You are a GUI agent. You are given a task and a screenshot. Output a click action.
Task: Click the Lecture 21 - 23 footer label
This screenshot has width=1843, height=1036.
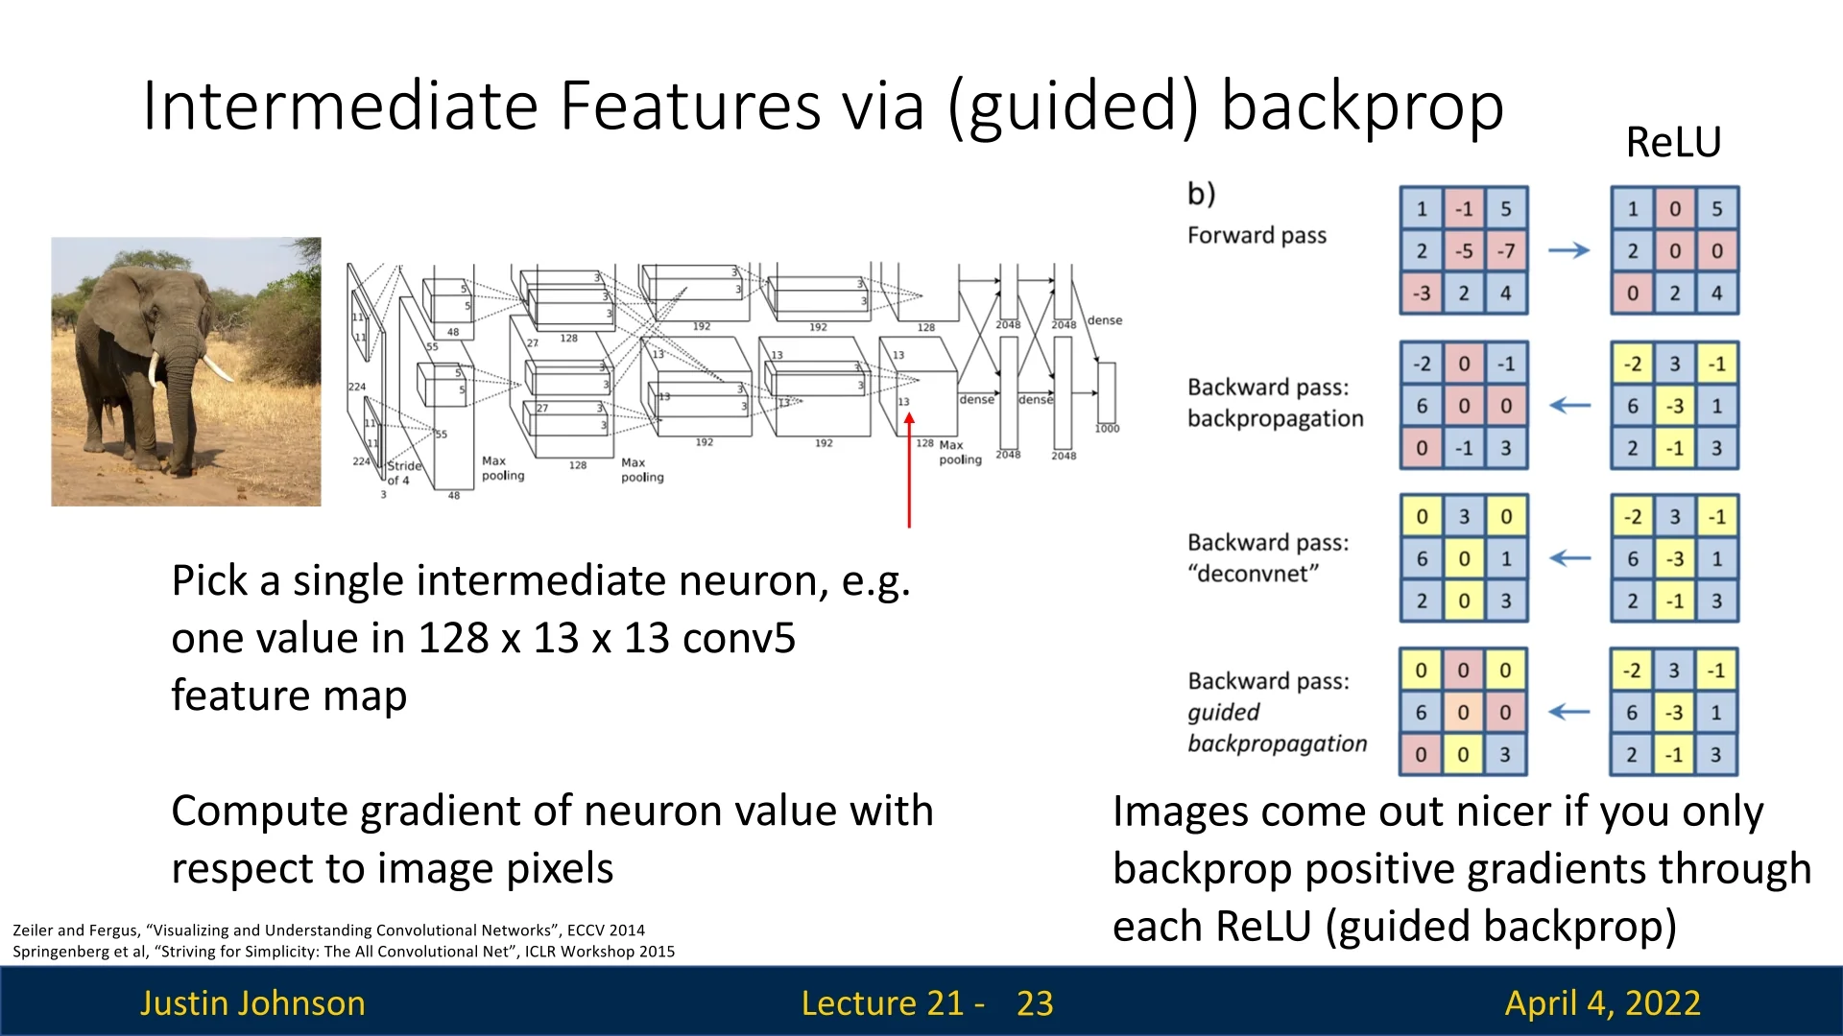click(926, 1002)
